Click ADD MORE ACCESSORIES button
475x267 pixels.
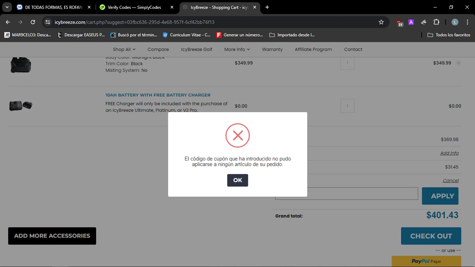tap(52, 236)
